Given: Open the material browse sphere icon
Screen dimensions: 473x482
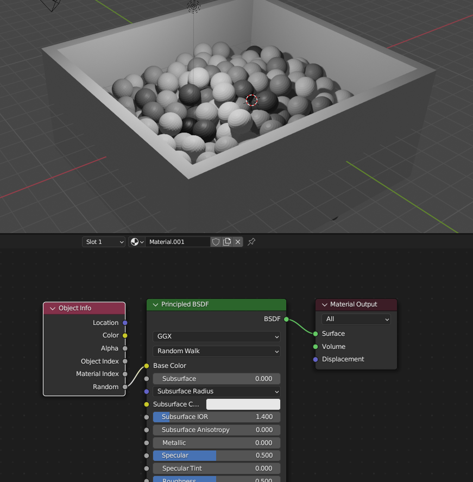Looking at the screenshot, I should pos(137,242).
